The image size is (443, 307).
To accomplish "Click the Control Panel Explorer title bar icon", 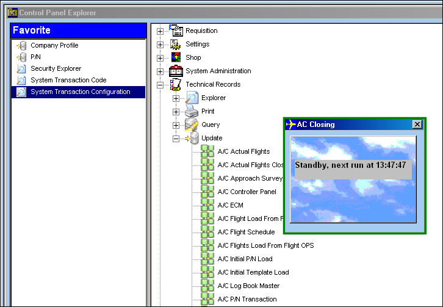I will click(x=12, y=13).
